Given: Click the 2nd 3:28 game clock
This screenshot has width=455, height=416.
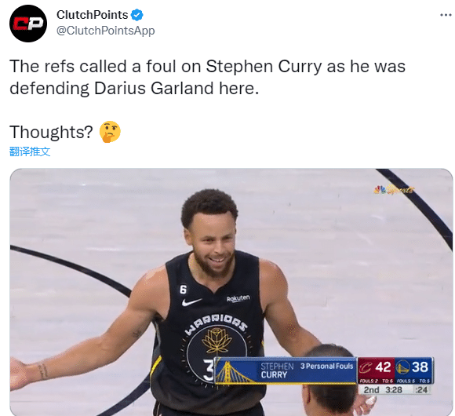Looking at the screenshot, I should pos(383,390).
